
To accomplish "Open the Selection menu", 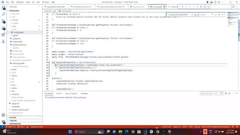I will coord(20,2).
